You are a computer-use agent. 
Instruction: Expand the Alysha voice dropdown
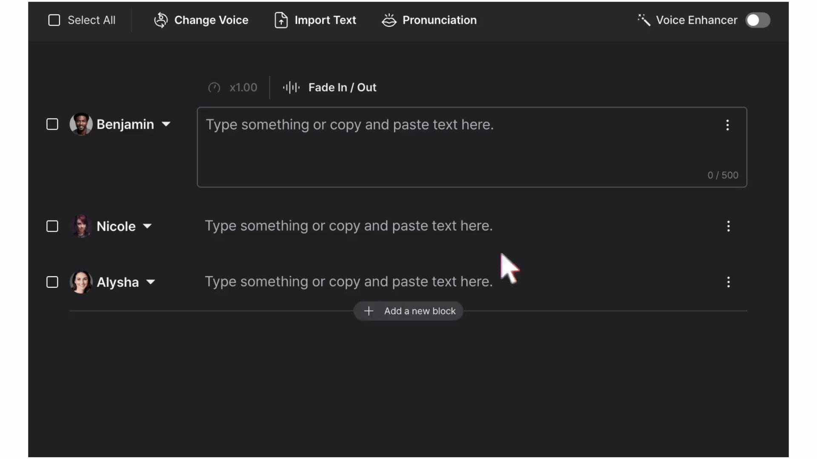tap(151, 282)
